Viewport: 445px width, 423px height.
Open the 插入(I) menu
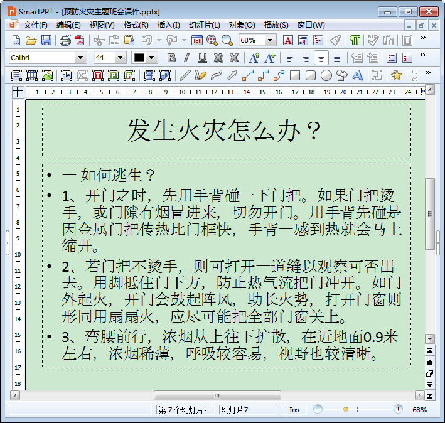[169, 25]
